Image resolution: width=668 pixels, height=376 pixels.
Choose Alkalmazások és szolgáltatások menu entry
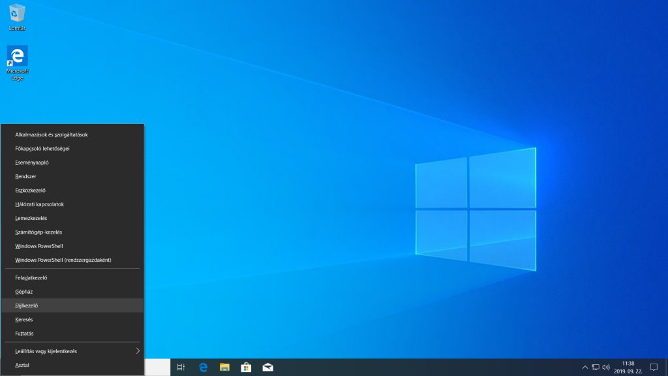tap(72, 134)
